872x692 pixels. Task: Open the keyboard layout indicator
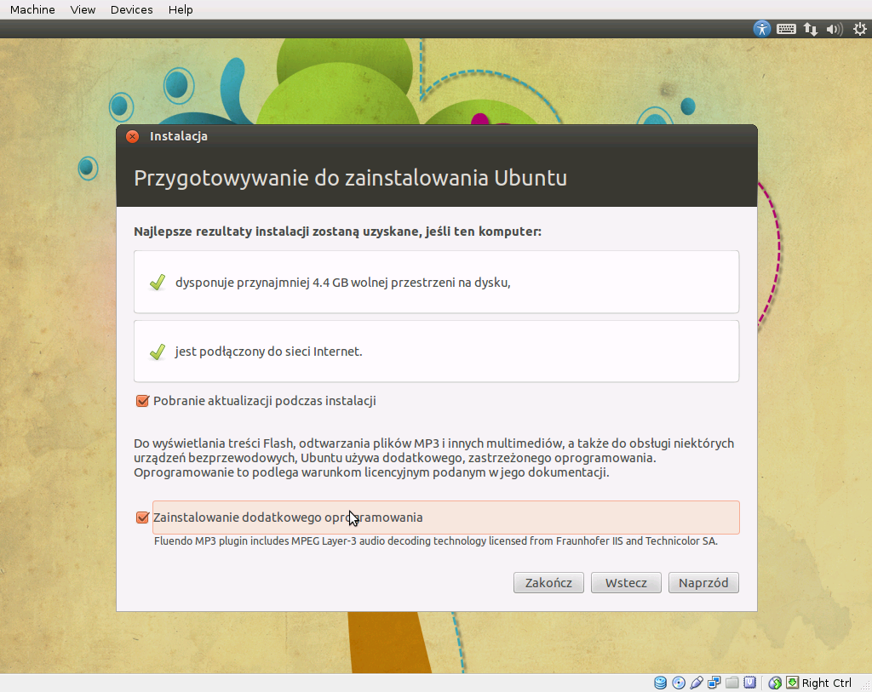(x=786, y=29)
